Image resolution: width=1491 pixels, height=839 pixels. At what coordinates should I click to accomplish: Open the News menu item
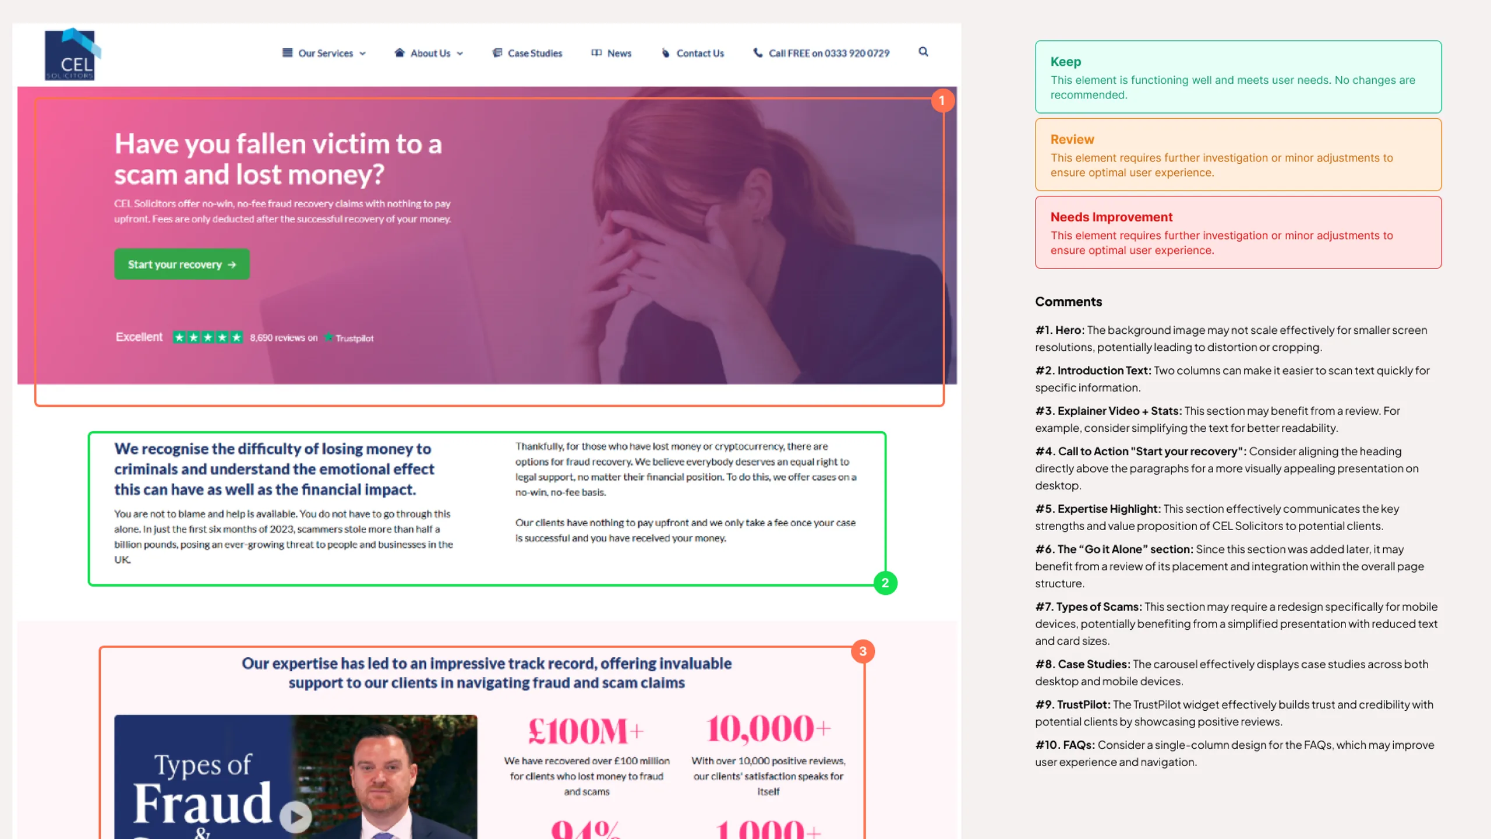pyautogui.click(x=612, y=53)
